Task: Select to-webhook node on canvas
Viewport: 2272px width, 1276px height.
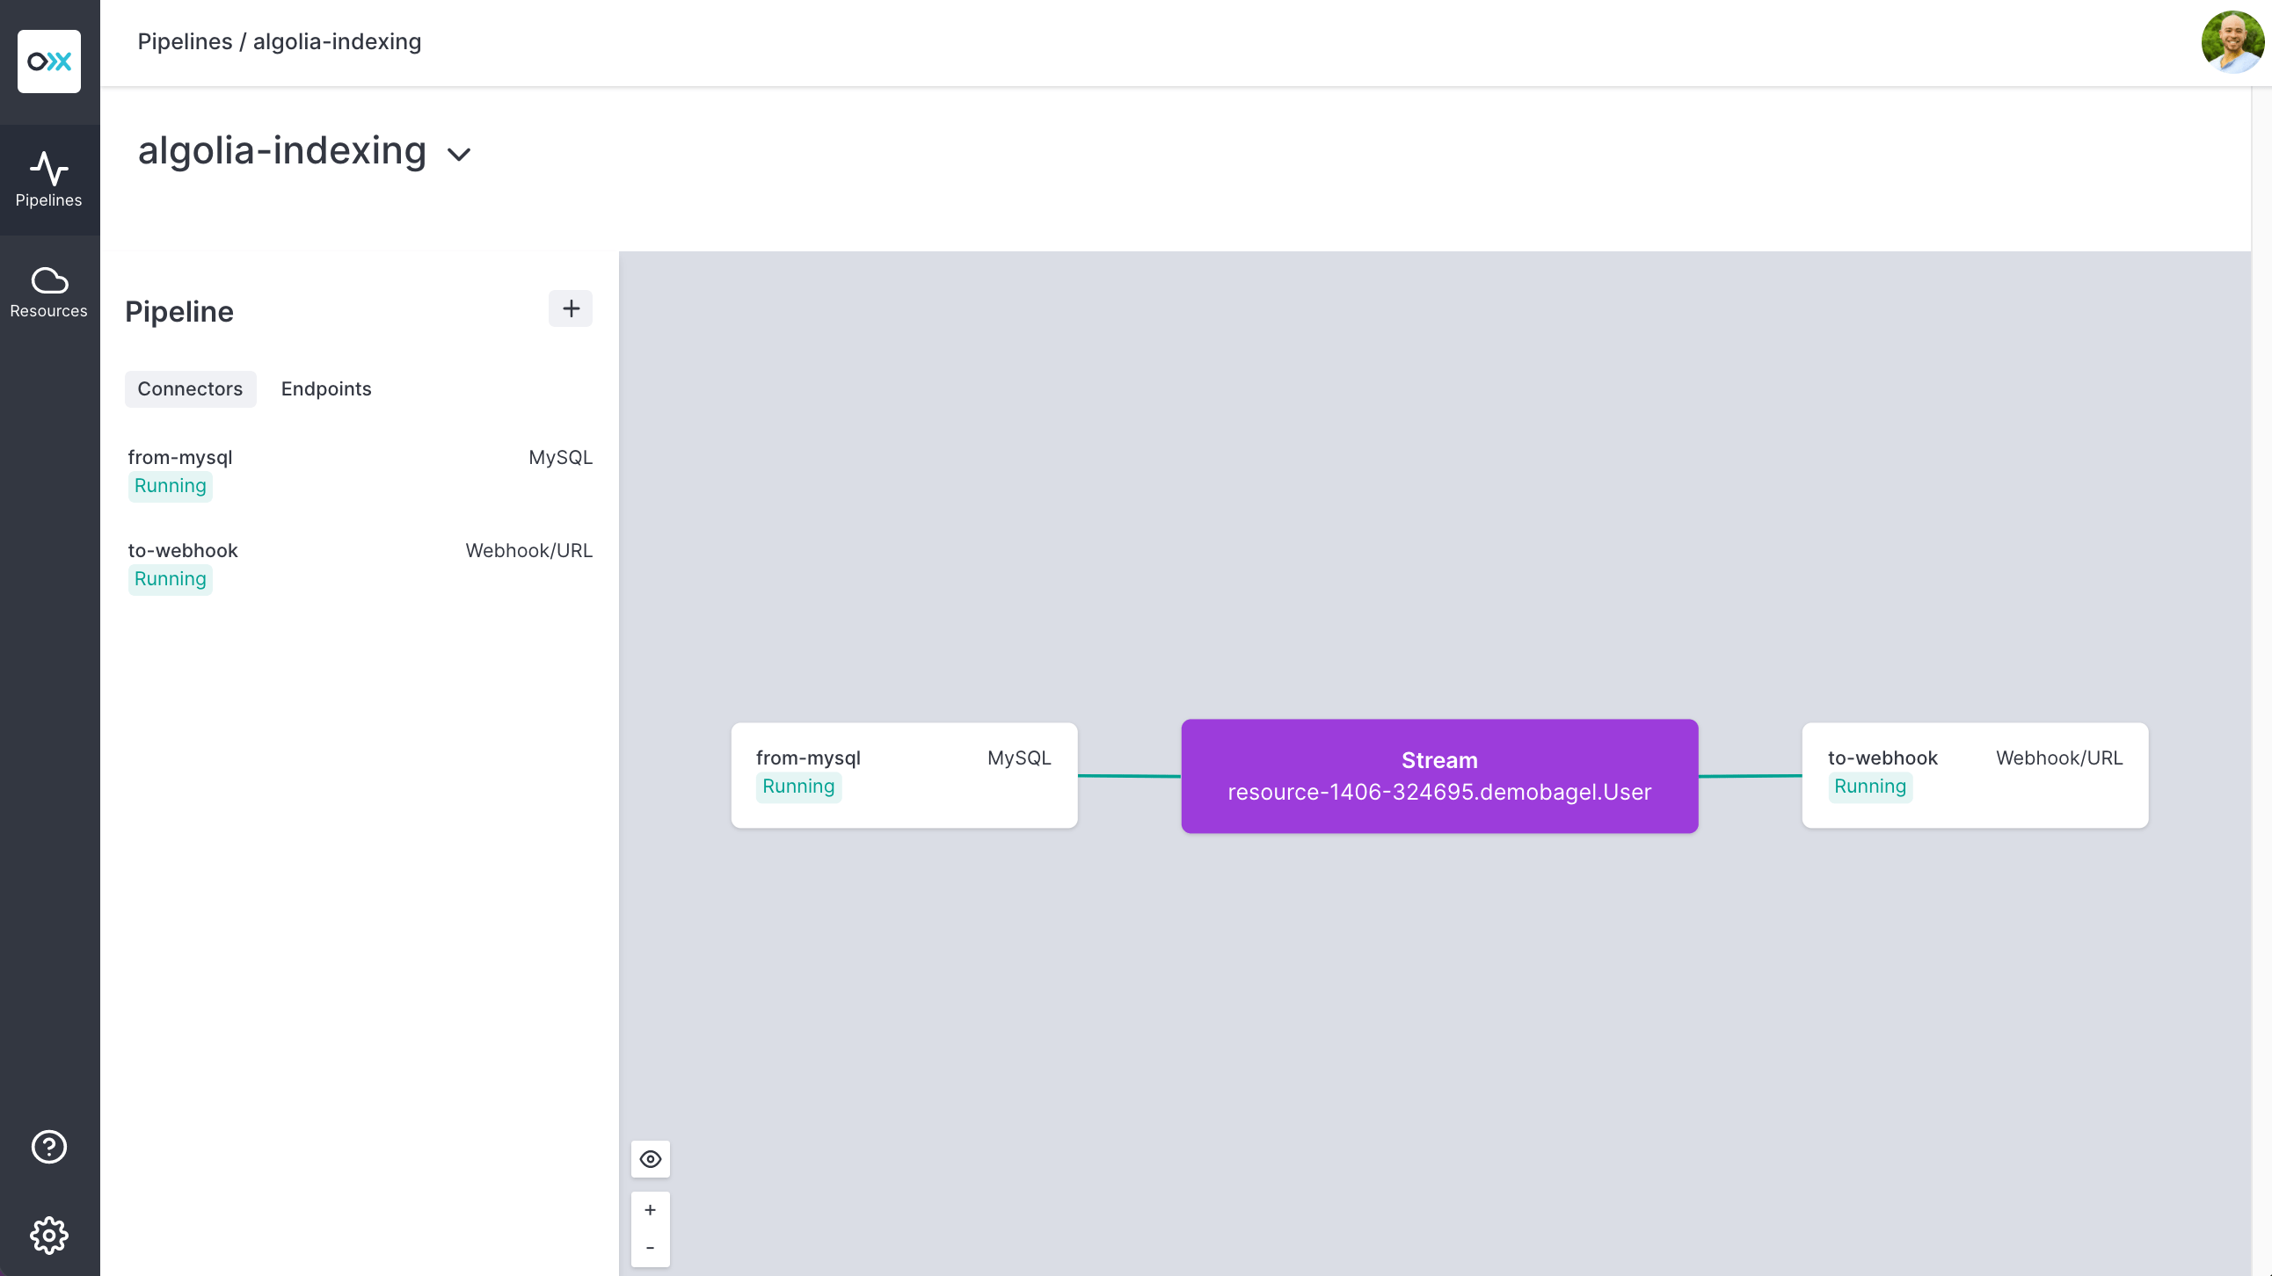Action: click(x=1974, y=773)
